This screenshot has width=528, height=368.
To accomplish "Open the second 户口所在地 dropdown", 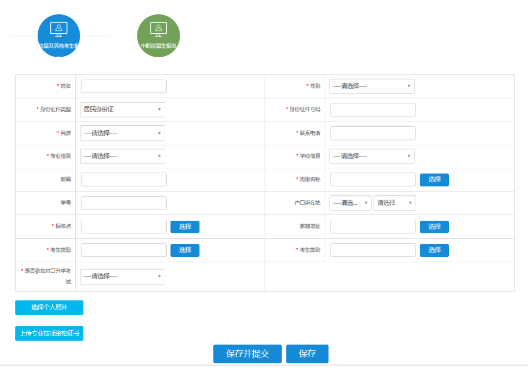I will click(395, 203).
